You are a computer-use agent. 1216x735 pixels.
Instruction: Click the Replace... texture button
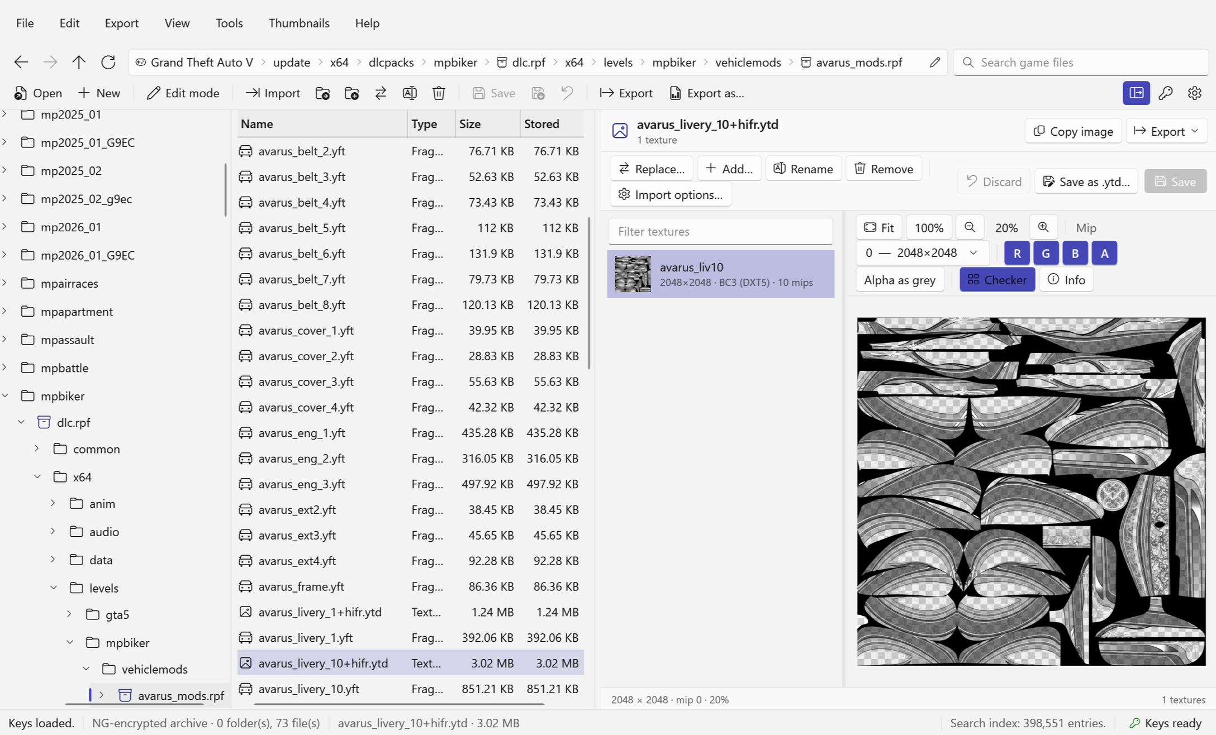tap(652, 169)
